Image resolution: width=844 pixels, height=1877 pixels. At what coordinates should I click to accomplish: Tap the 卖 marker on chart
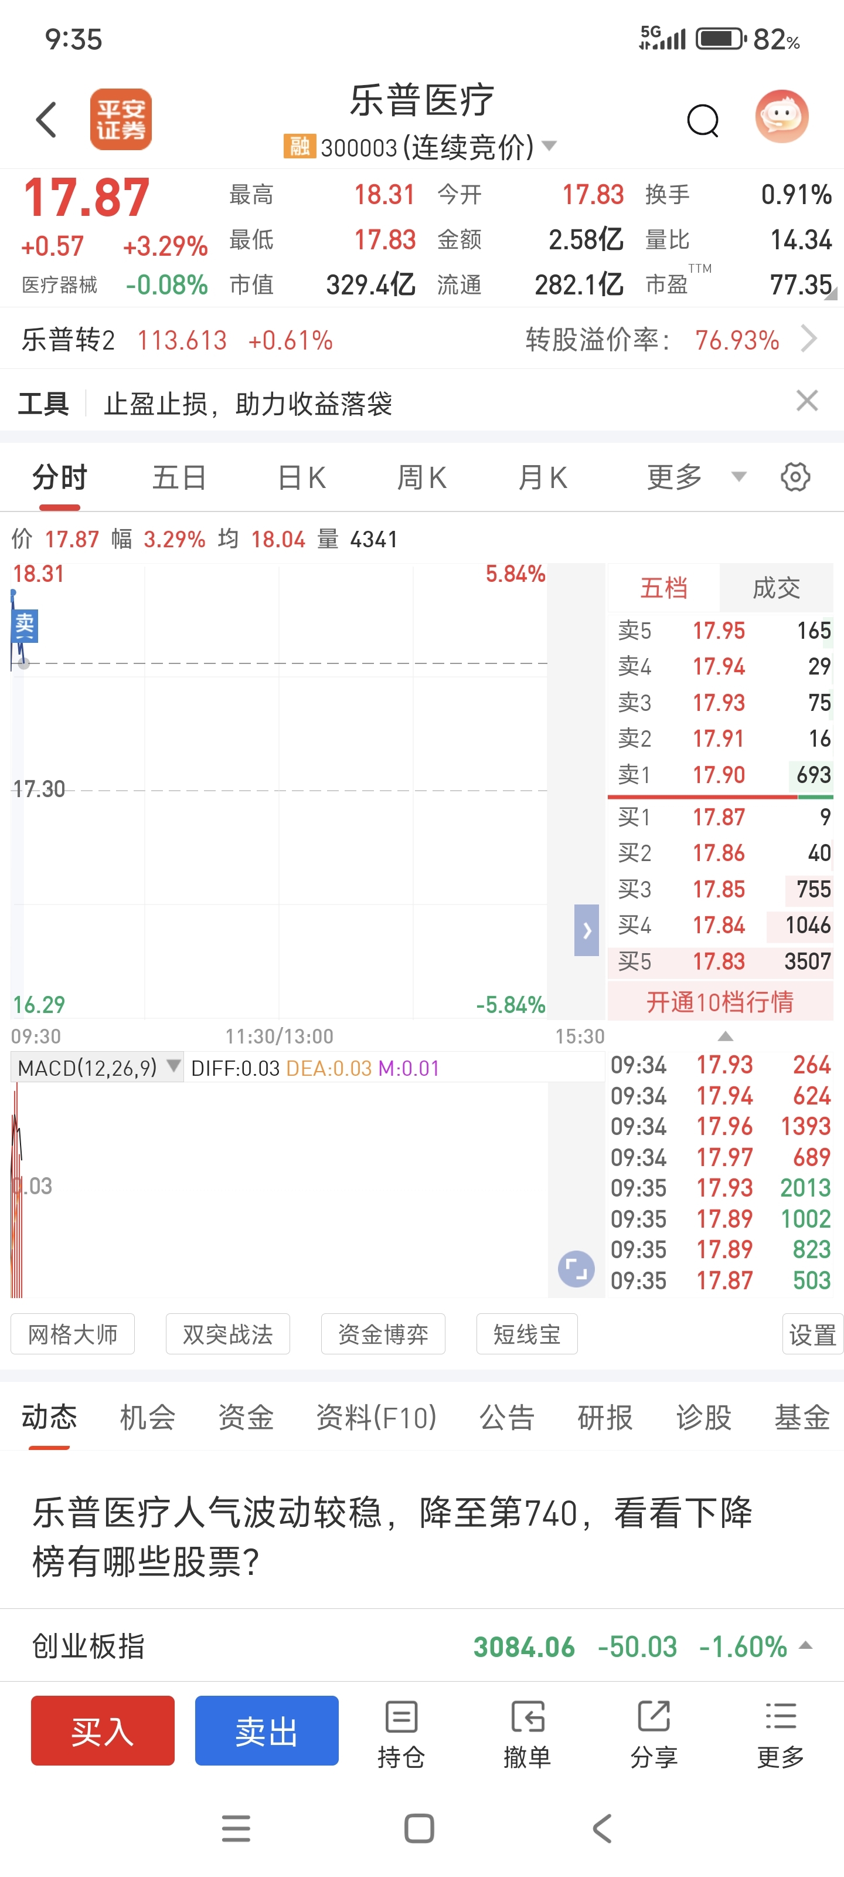24,626
